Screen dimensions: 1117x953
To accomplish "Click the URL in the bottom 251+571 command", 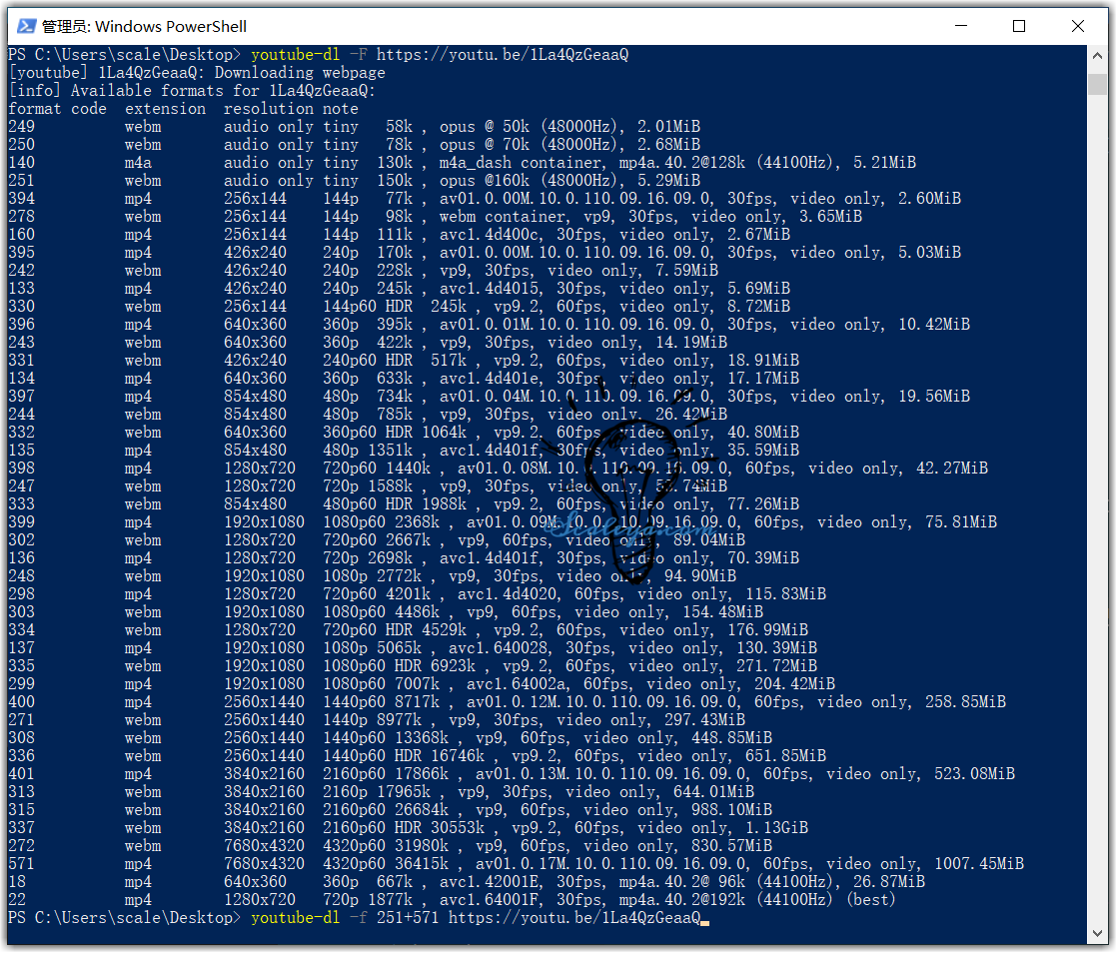I will coord(574,918).
